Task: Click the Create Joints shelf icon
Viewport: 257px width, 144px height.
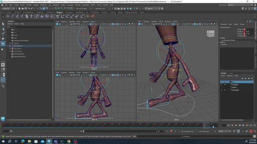Action: click(12, 16)
